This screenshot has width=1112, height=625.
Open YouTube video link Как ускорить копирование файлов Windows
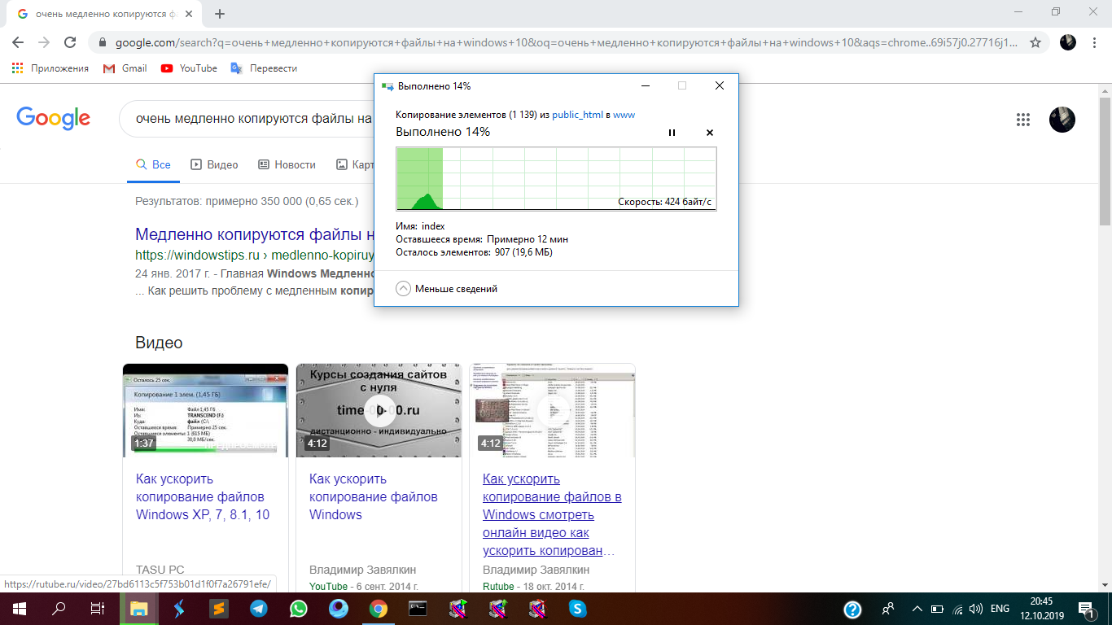coord(374,496)
